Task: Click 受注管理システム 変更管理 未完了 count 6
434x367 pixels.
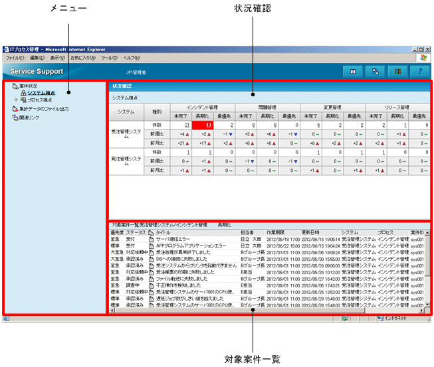Action: tap(318, 125)
